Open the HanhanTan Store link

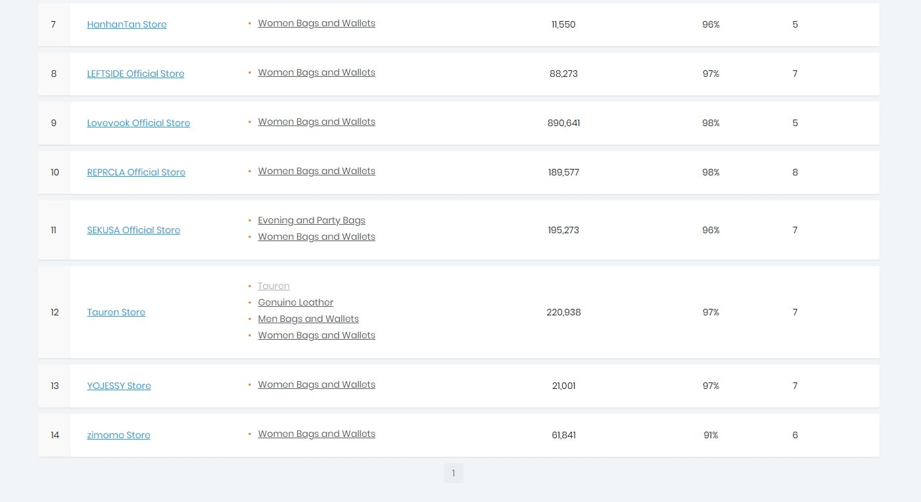(x=127, y=24)
